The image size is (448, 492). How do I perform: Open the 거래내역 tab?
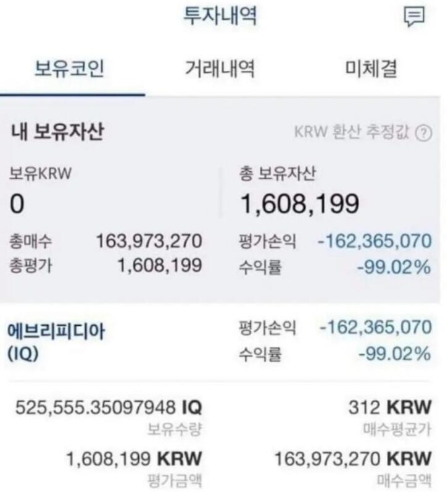pyautogui.click(x=220, y=69)
